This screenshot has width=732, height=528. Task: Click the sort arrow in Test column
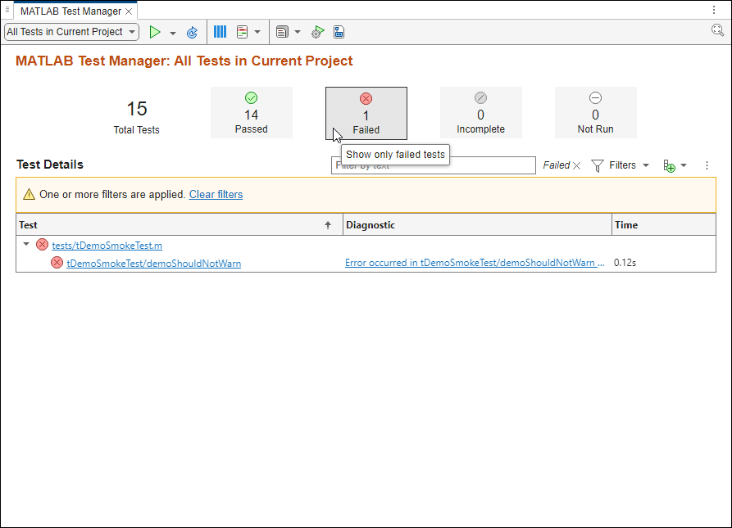(x=328, y=225)
